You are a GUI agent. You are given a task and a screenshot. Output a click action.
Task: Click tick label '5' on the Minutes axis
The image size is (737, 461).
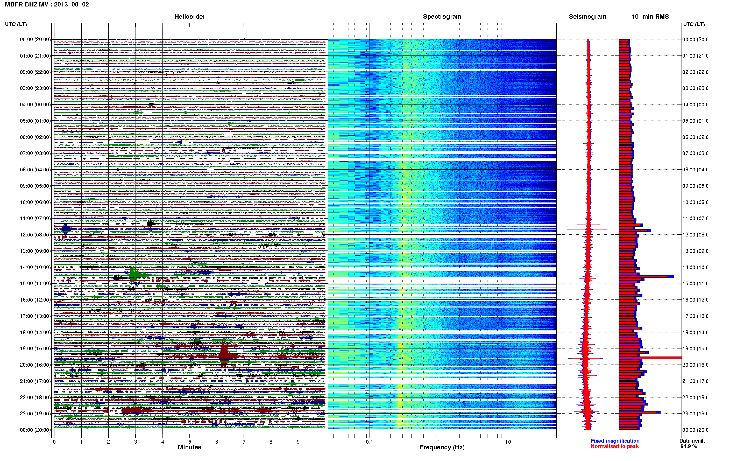click(x=189, y=442)
